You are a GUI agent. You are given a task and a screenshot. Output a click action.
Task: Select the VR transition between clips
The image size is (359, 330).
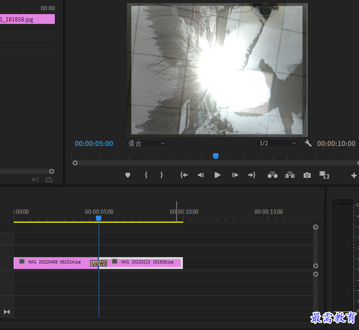99,263
